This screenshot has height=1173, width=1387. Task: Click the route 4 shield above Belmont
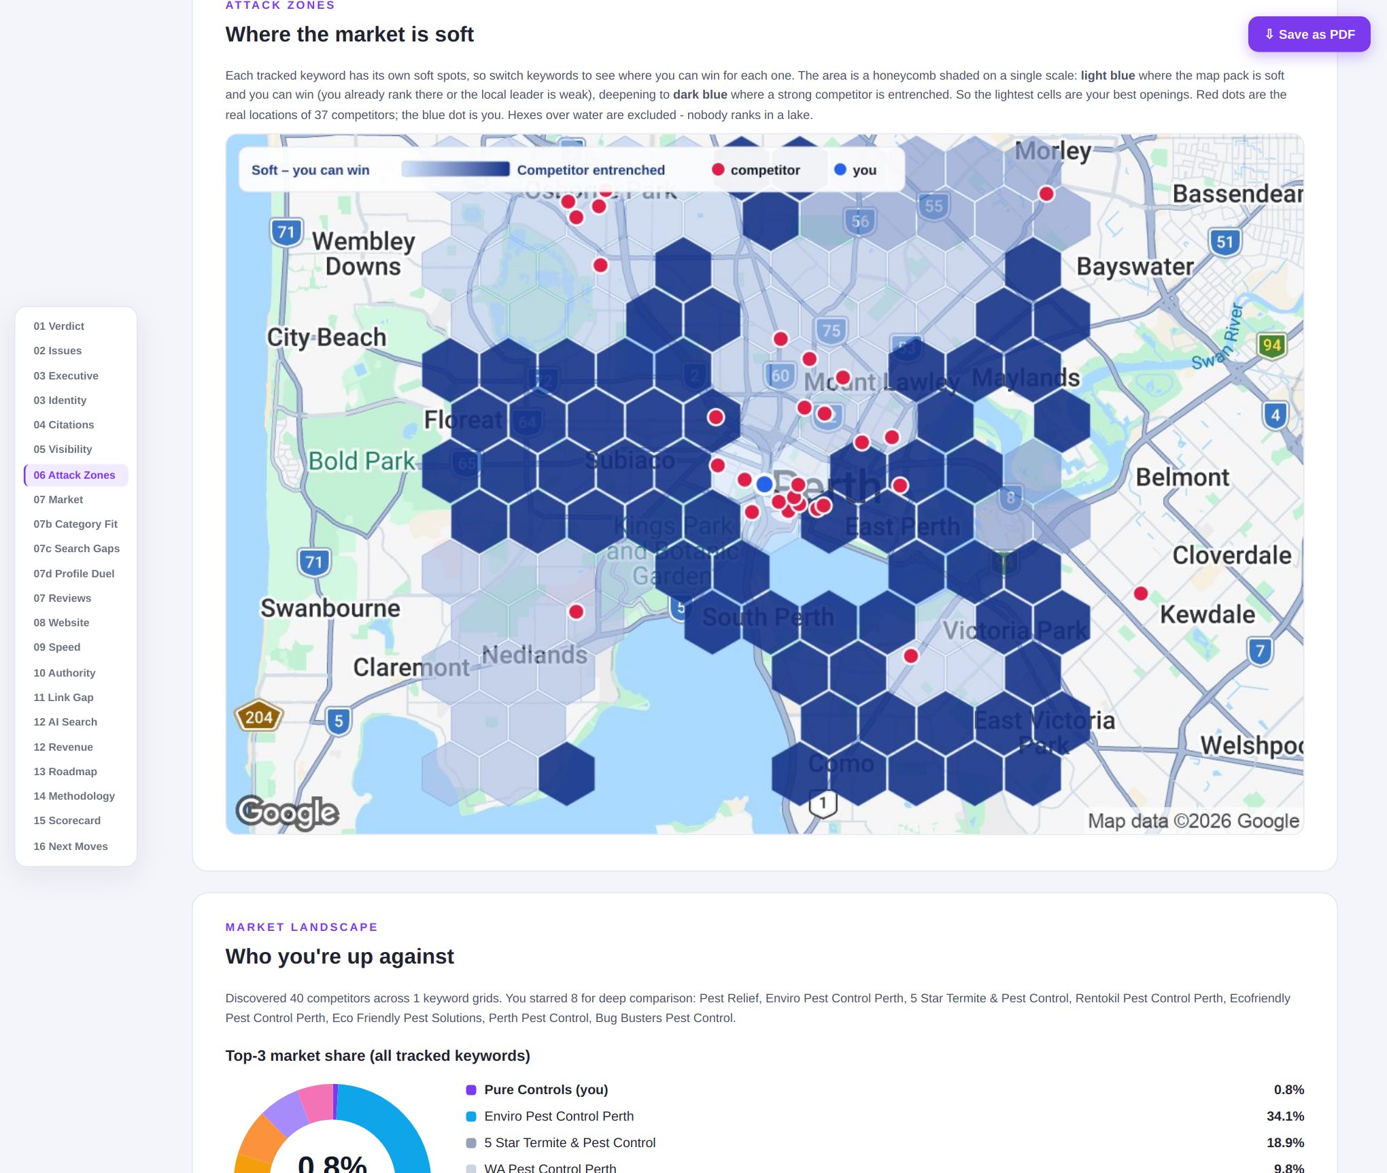tap(1275, 415)
